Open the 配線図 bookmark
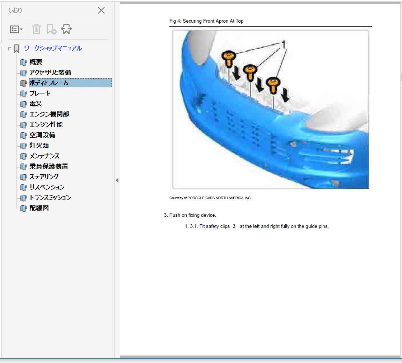402x363 pixels. [39, 208]
